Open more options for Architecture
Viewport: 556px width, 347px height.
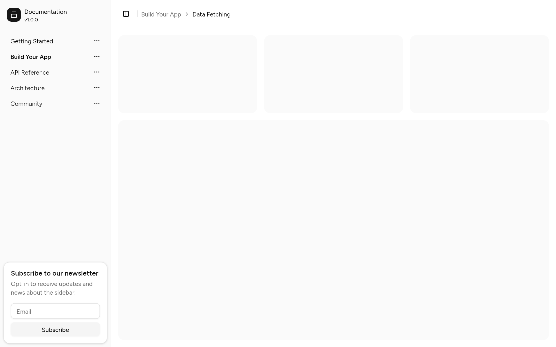[97, 88]
